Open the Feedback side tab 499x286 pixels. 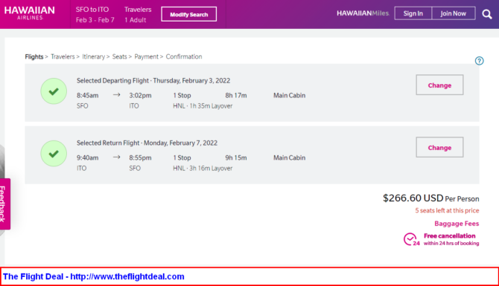pyautogui.click(x=4, y=204)
